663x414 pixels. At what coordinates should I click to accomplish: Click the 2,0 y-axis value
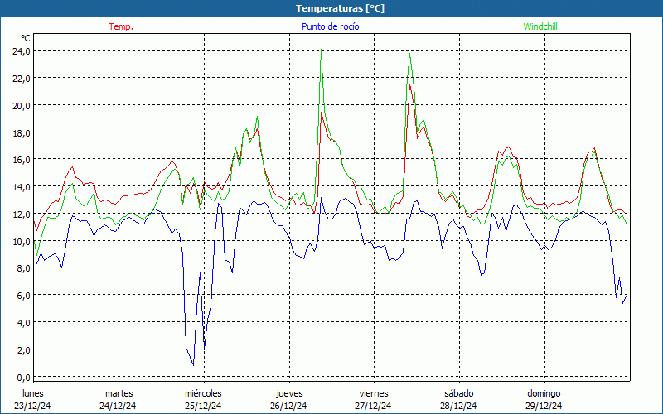click(24, 349)
